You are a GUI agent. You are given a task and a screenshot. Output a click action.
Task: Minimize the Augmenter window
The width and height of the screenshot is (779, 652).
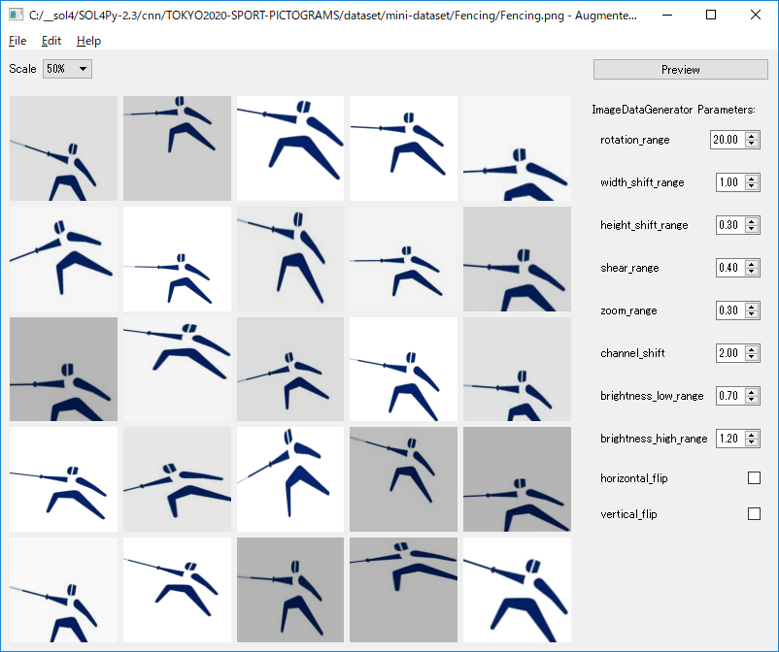click(667, 15)
